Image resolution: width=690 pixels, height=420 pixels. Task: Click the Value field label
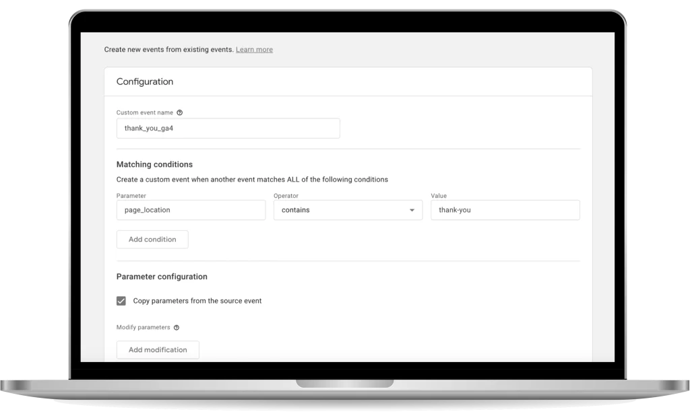pos(439,195)
